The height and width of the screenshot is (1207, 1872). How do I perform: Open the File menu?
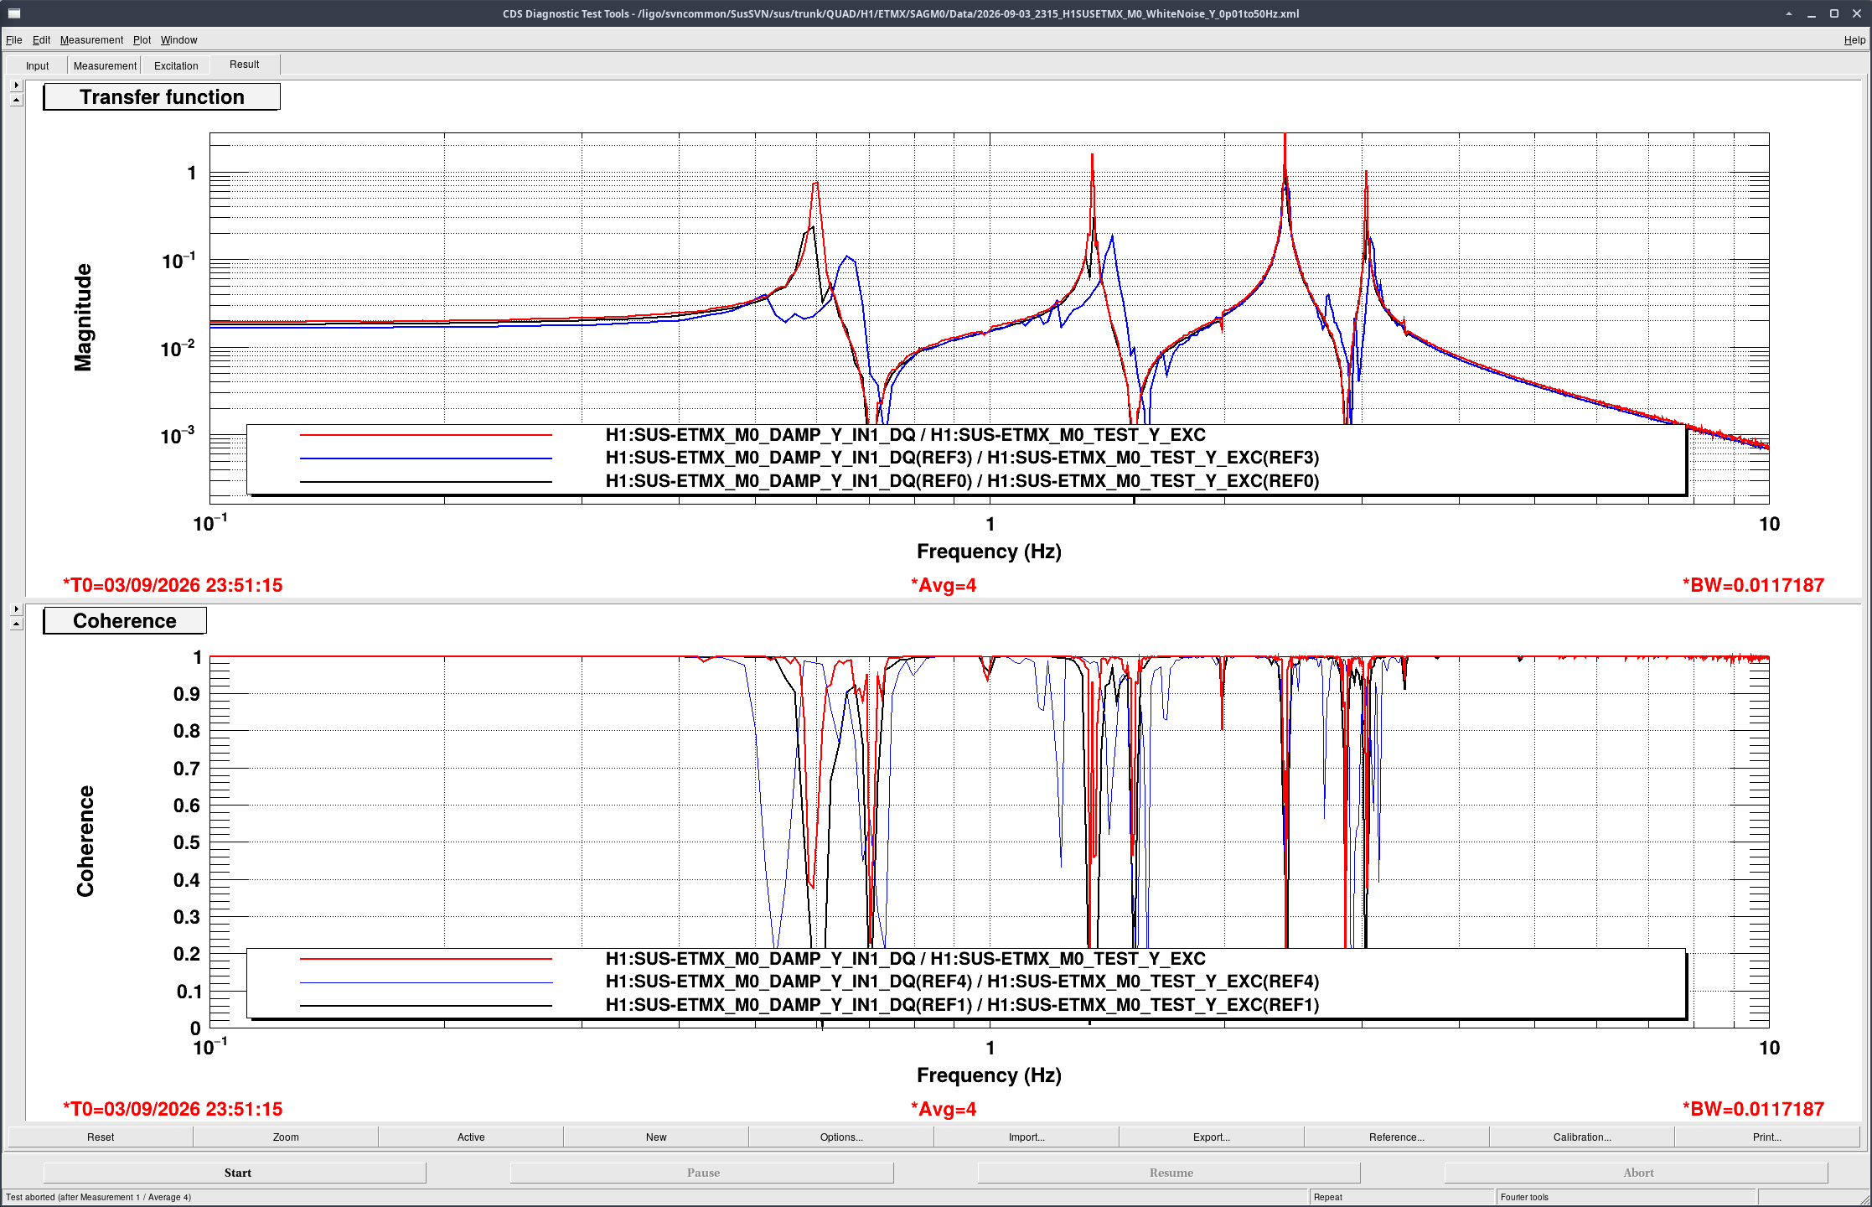click(14, 40)
